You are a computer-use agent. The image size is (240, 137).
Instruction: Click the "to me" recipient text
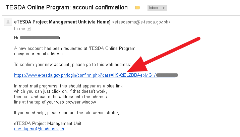pos(19,29)
